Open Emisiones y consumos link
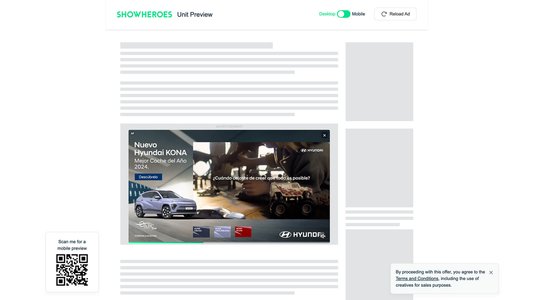This screenshot has width=533, height=300. tap(146, 236)
